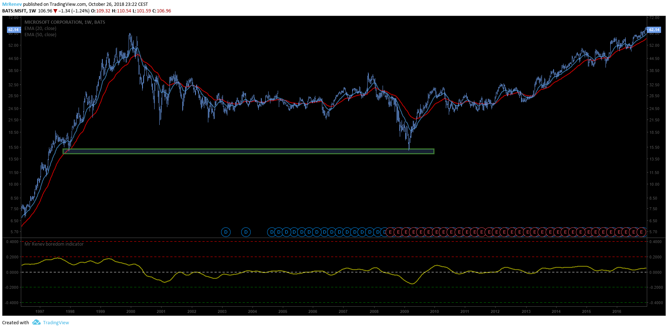The height and width of the screenshot is (329, 668).
Task: Click the 1998 year label on time axis
Action: [70, 311]
